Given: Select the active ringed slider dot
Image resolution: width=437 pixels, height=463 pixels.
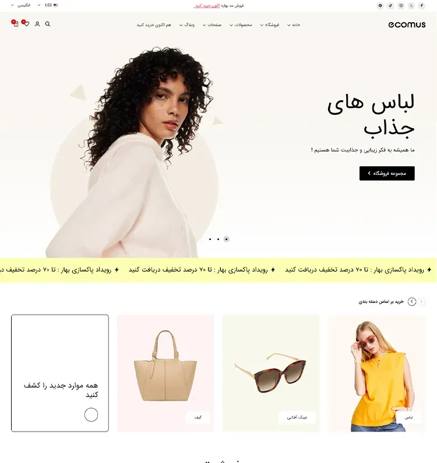Looking at the screenshot, I should coord(226,239).
